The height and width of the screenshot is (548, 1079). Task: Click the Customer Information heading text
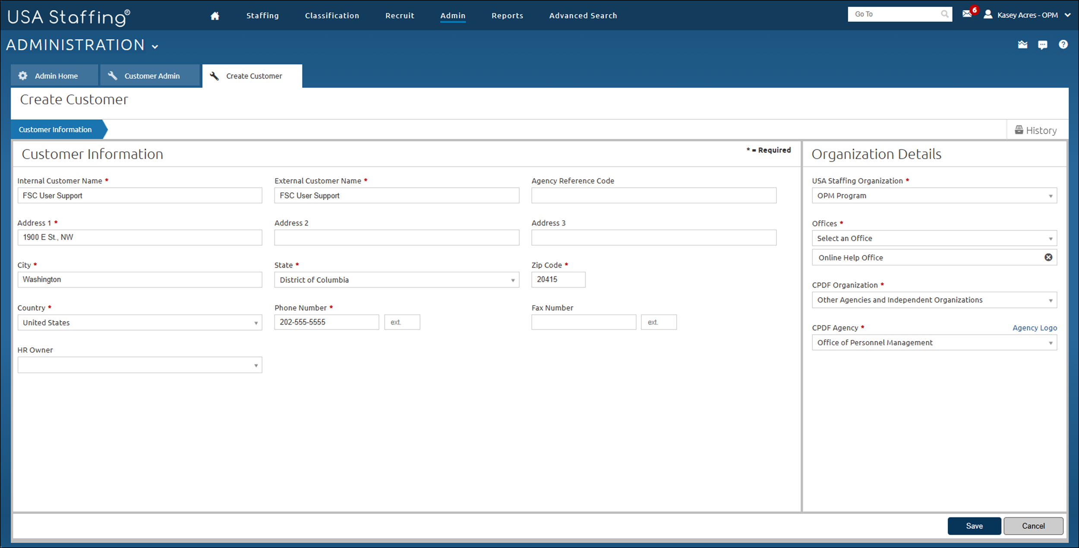click(92, 154)
